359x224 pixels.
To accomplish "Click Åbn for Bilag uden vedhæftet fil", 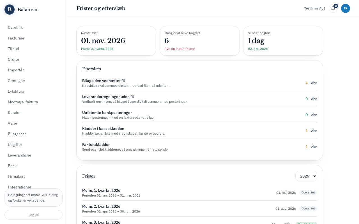I will pyautogui.click(x=314, y=83).
